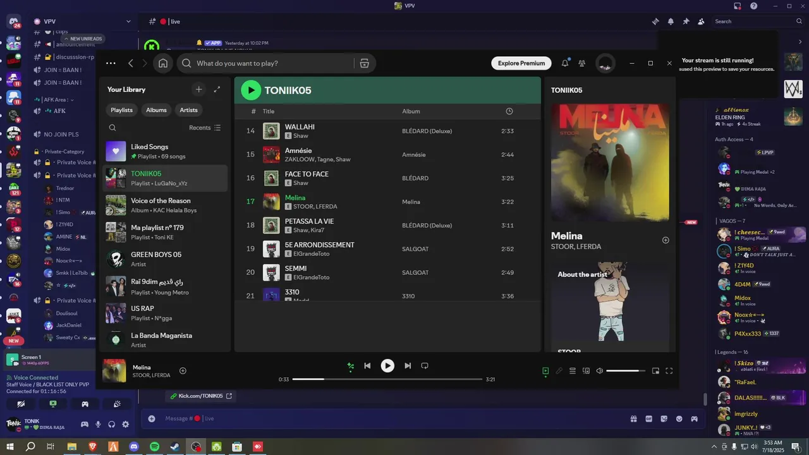
Task: Click Discord chat scrollbar thumb
Action: point(705,399)
